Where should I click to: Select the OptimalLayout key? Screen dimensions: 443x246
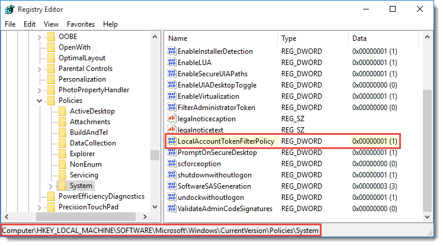point(82,58)
